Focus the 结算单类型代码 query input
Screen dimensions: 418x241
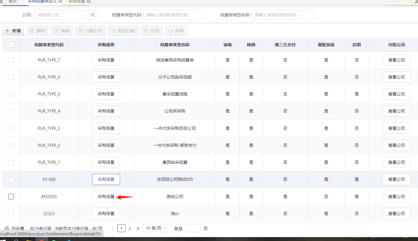175,15
